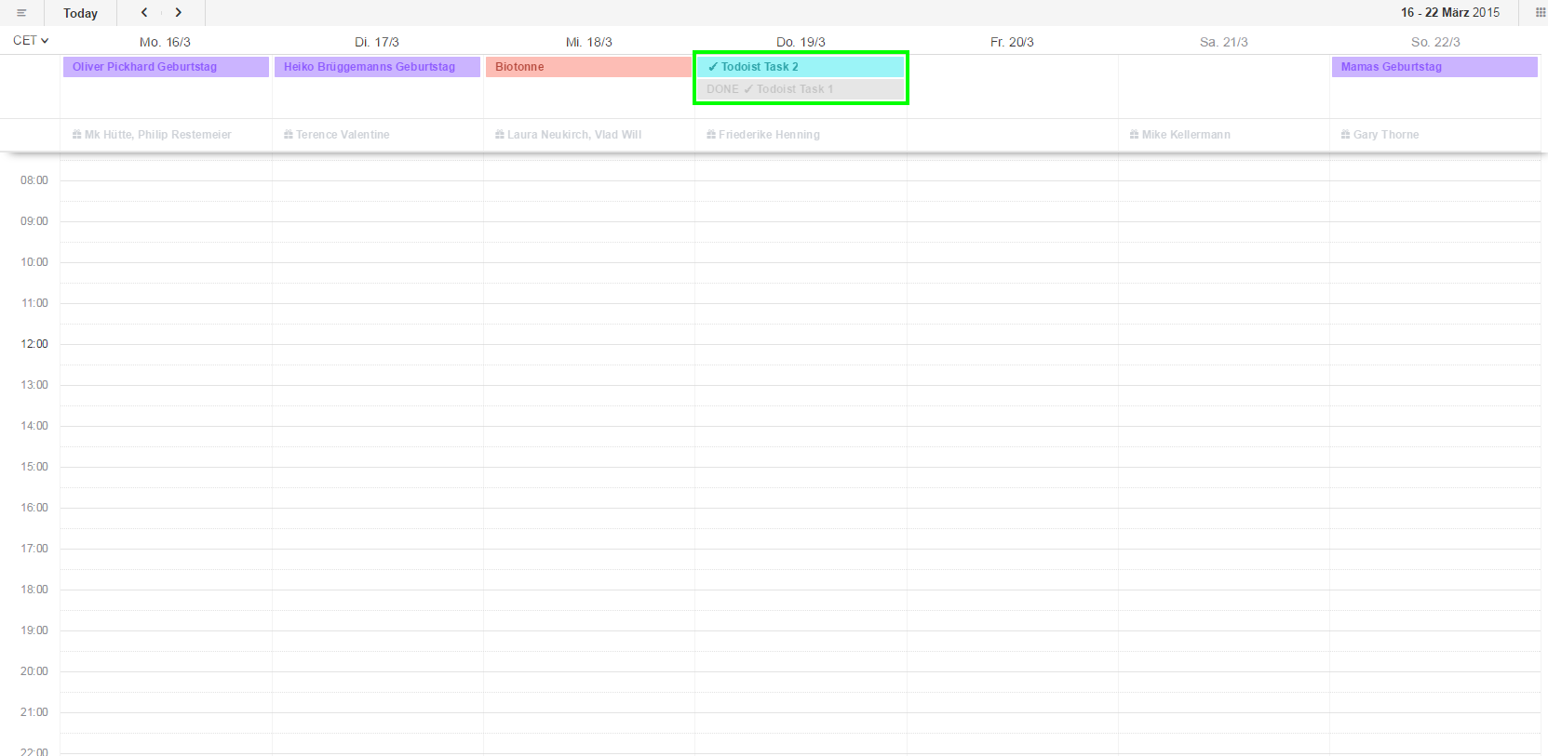Click birthday entry Gary Thorne
1548x756 pixels.
point(1380,135)
